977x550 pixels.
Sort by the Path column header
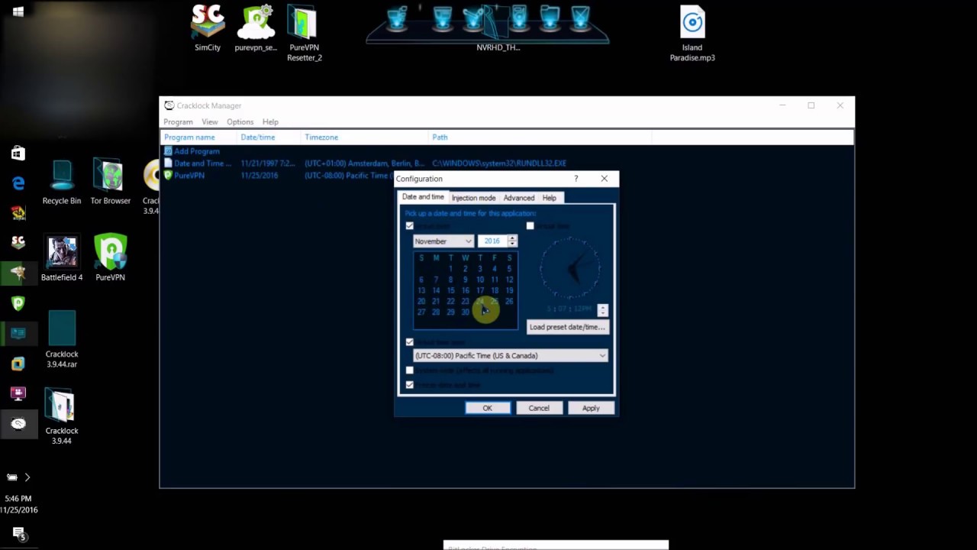click(540, 137)
